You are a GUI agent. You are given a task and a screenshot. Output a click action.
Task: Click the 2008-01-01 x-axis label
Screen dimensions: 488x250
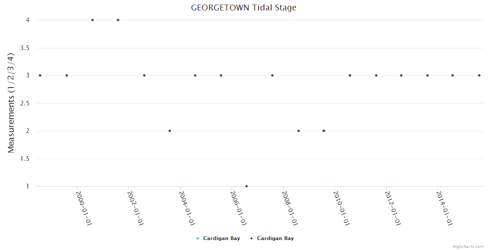290,207
